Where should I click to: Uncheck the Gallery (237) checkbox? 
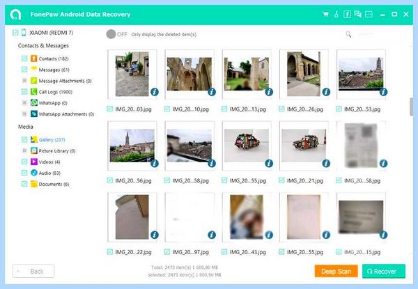coord(24,139)
